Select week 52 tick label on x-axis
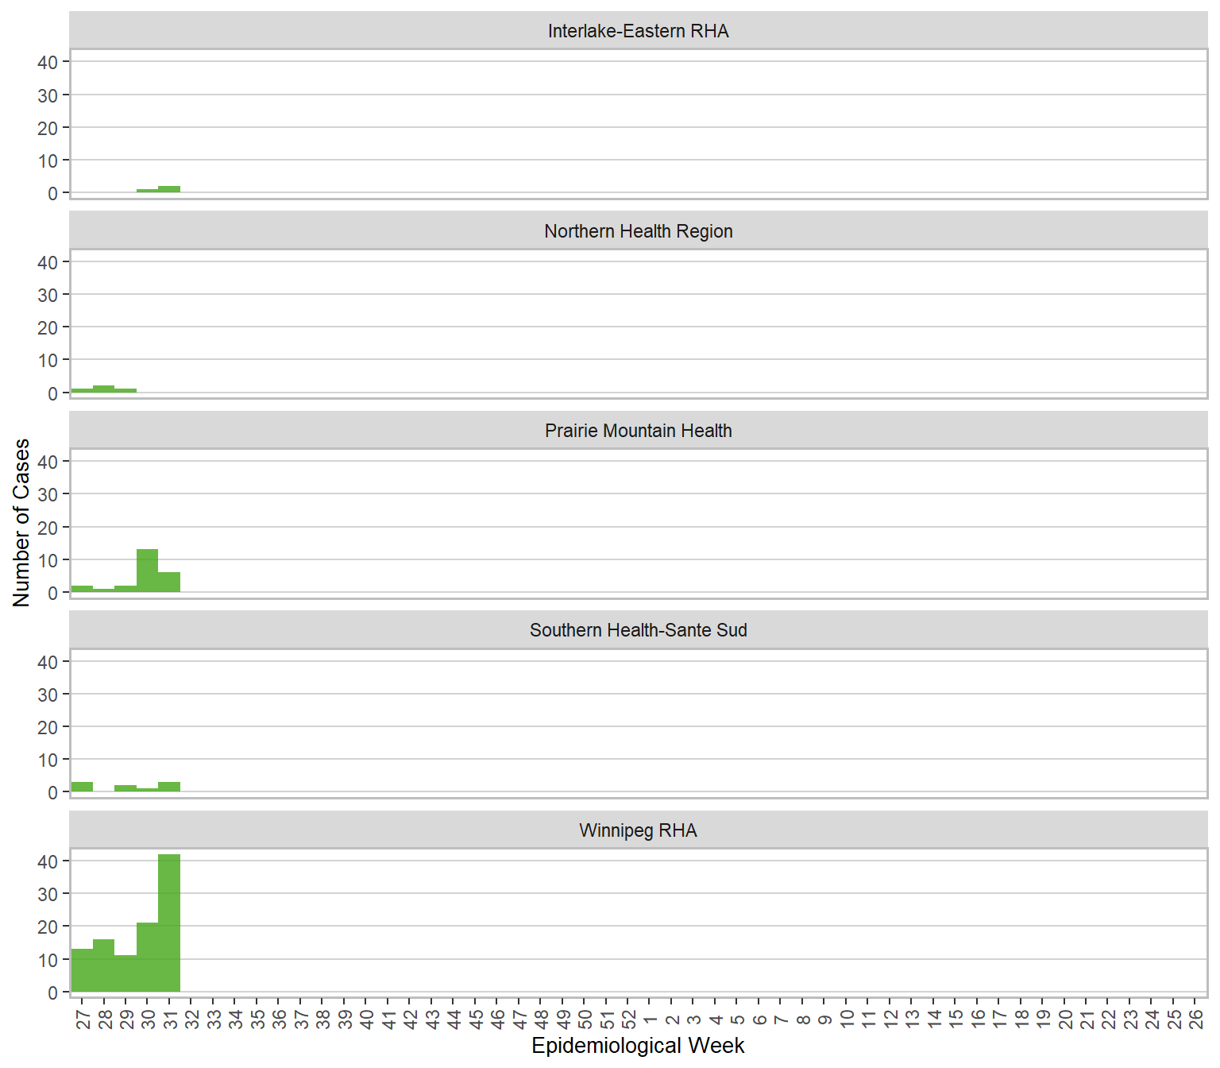 [628, 1019]
